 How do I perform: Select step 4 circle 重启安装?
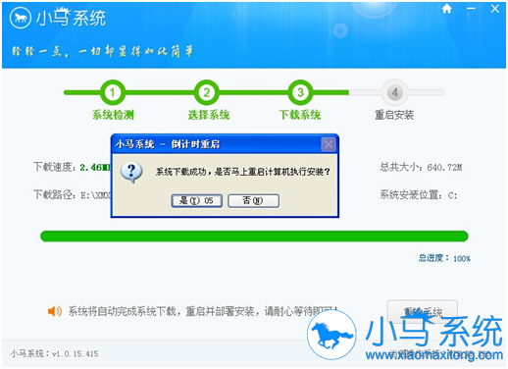(394, 92)
